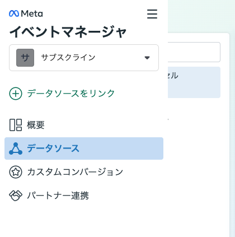
Task: Select the light blue highlighted row behind the sidebar
Action: [194, 82]
